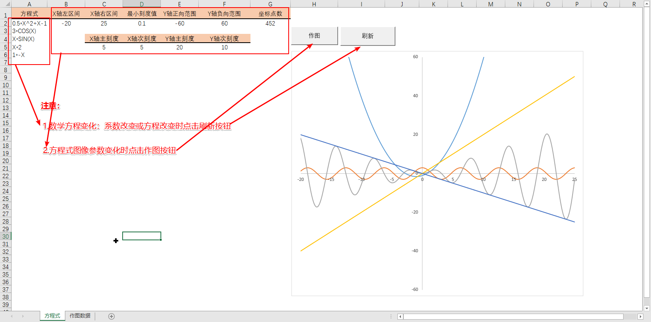
Task: Select cell with value -60 in row 2
Action: (180, 24)
